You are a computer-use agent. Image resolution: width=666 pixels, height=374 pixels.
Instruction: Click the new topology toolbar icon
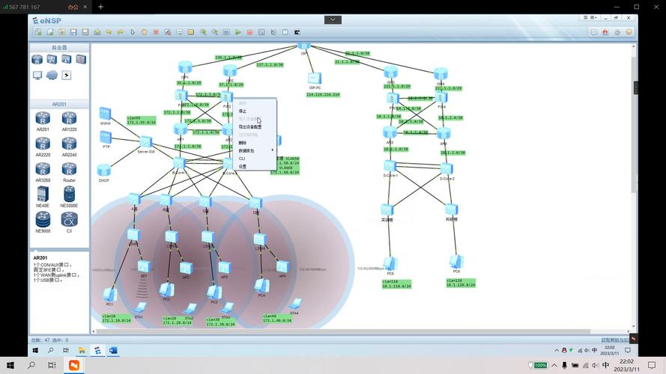coord(38,32)
